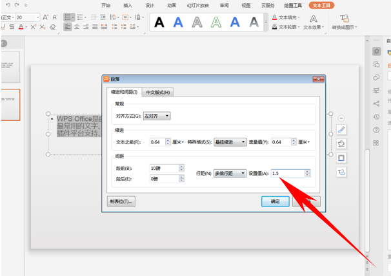Click the share icon in right sidebar
Screen dimensions: 391x276
(376, 104)
